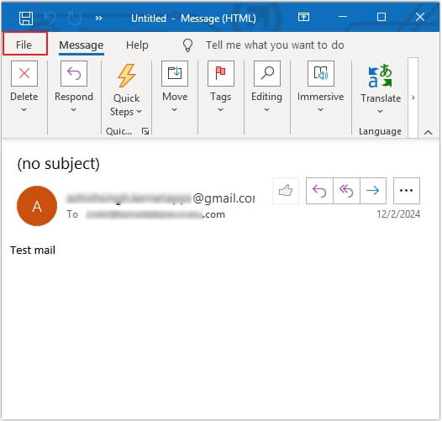The width and height of the screenshot is (442, 422).
Task: Click the Quick Steps lightning bolt icon
Action: coord(127,76)
